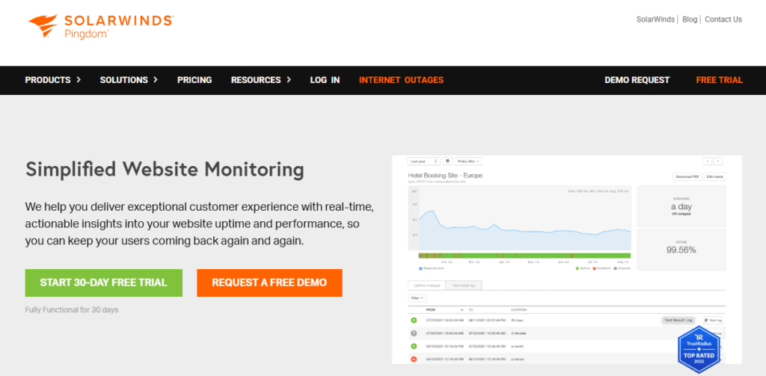Screen dimensions: 766x376
Task: Expand the Resources menu
Action: [261, 80]
